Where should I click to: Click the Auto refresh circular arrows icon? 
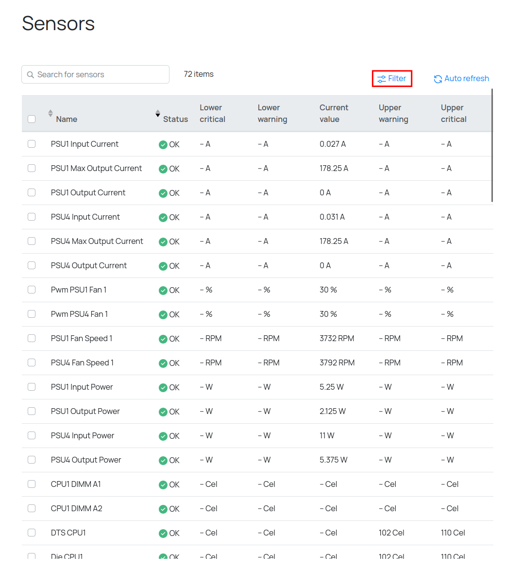coord(438,79)
